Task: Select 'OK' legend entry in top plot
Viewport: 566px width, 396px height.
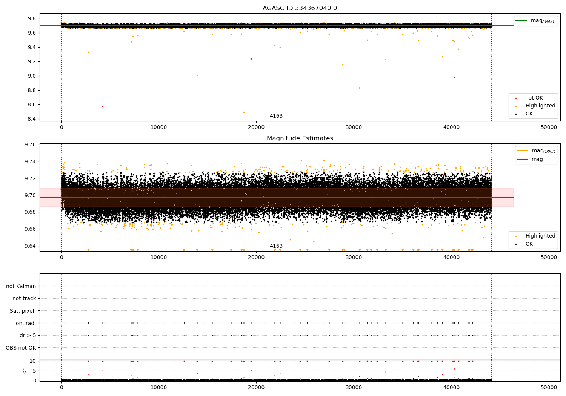Action: 529,114
